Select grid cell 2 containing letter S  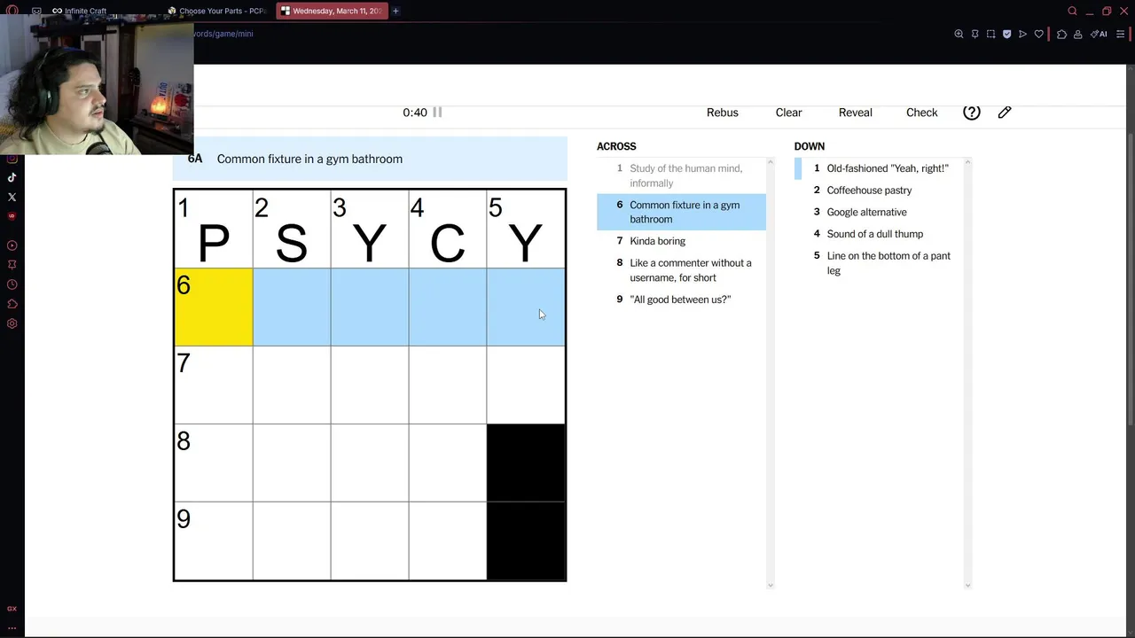pyautogui.click(x=292, y=230)
